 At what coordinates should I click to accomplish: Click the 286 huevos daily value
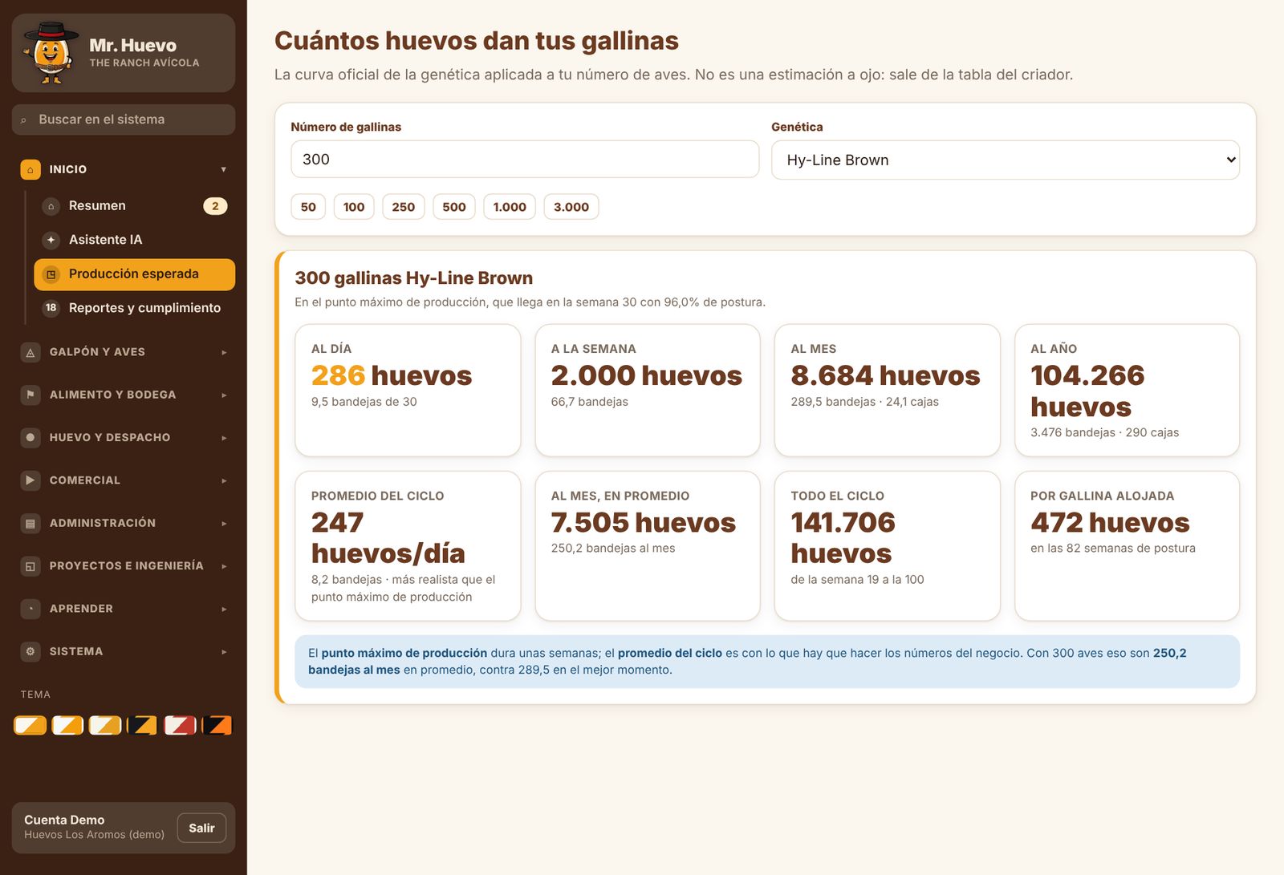[392, 375]
